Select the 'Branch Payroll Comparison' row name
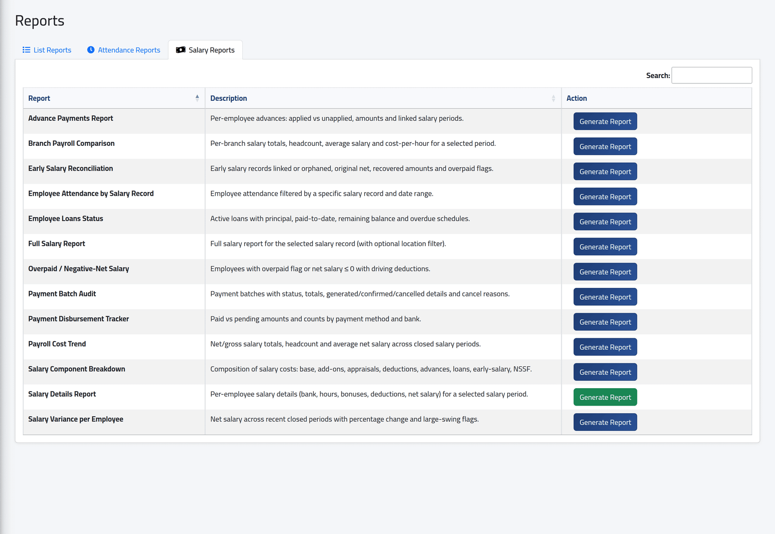775x534 pixels. click(x=71, y=143)
